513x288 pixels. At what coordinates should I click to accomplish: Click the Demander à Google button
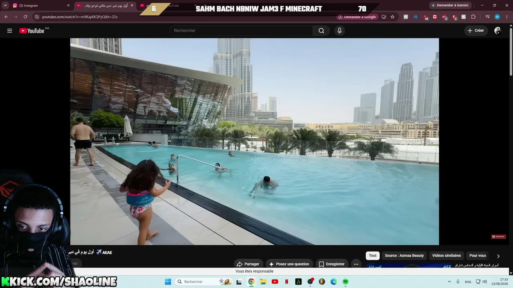click(357, 17)
